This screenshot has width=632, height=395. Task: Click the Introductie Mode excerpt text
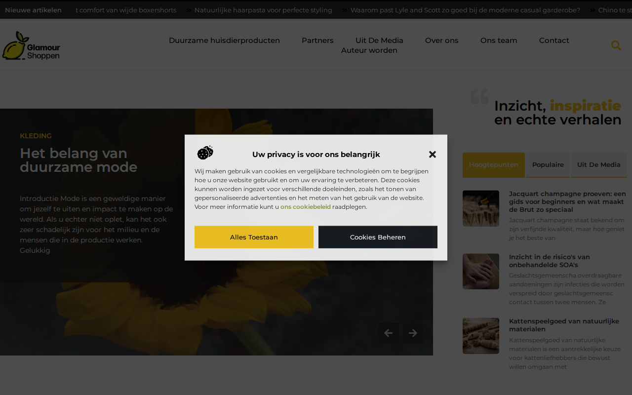96,225
